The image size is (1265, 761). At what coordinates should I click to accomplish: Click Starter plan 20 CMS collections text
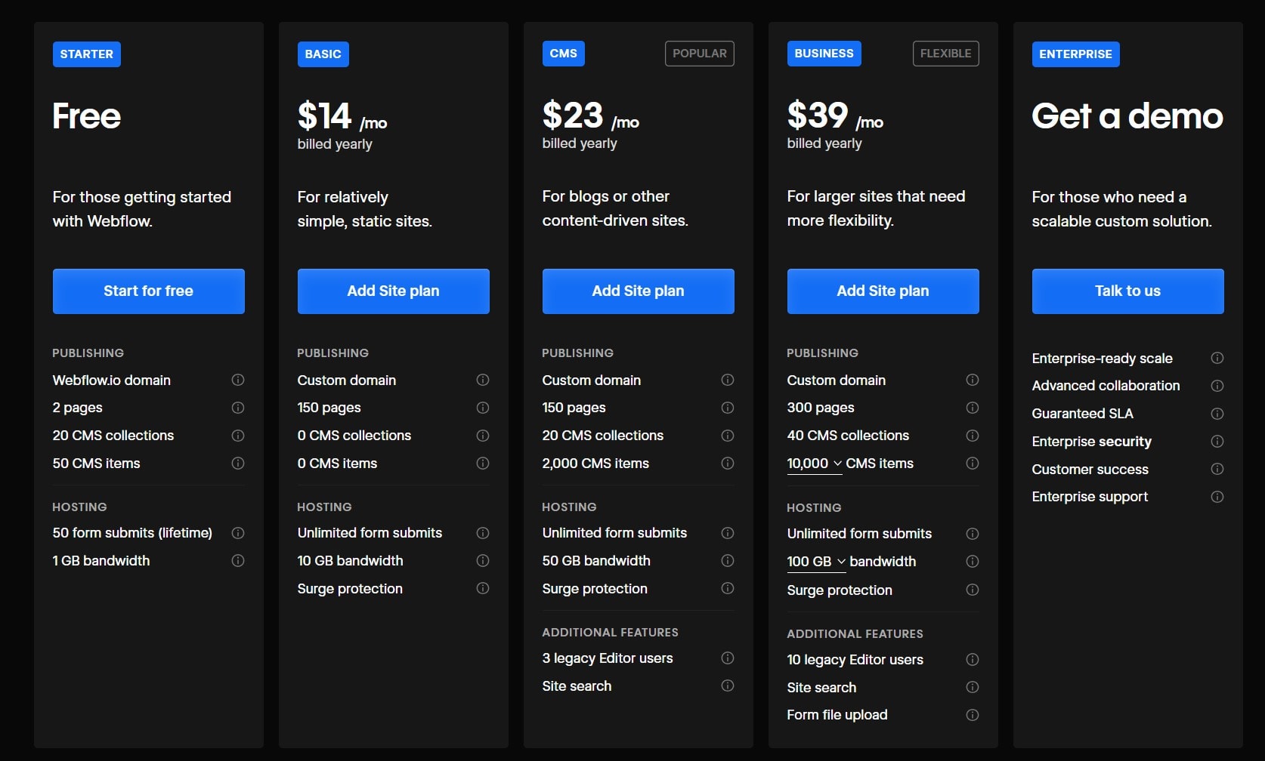[x=113, y=436]
